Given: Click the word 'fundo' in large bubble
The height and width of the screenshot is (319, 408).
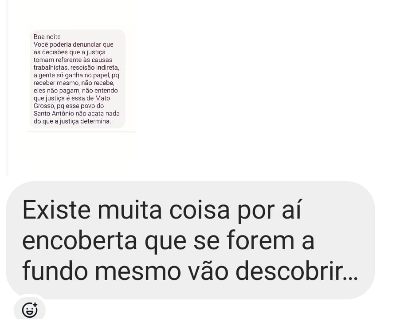Looking at the screenshot, I should coord(55,271).
